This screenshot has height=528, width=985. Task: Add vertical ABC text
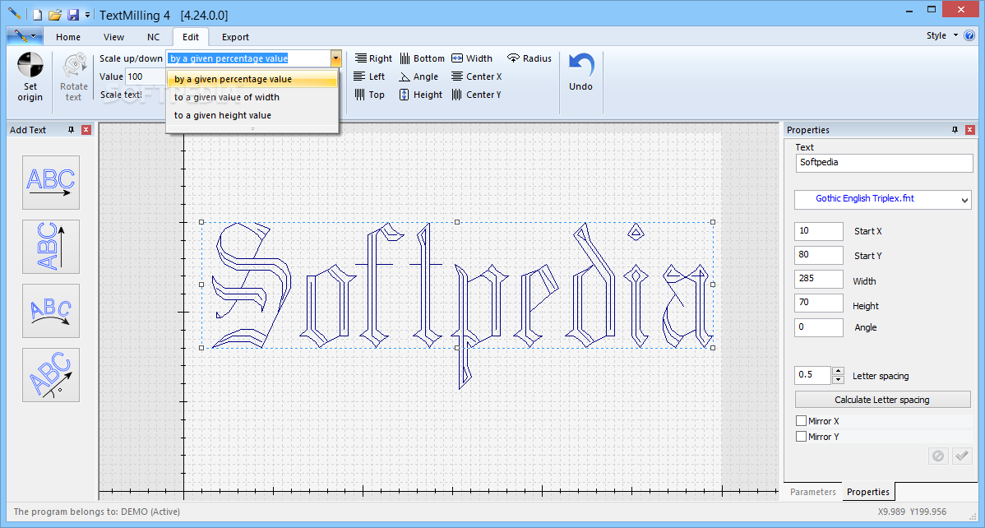pos(51,247)
